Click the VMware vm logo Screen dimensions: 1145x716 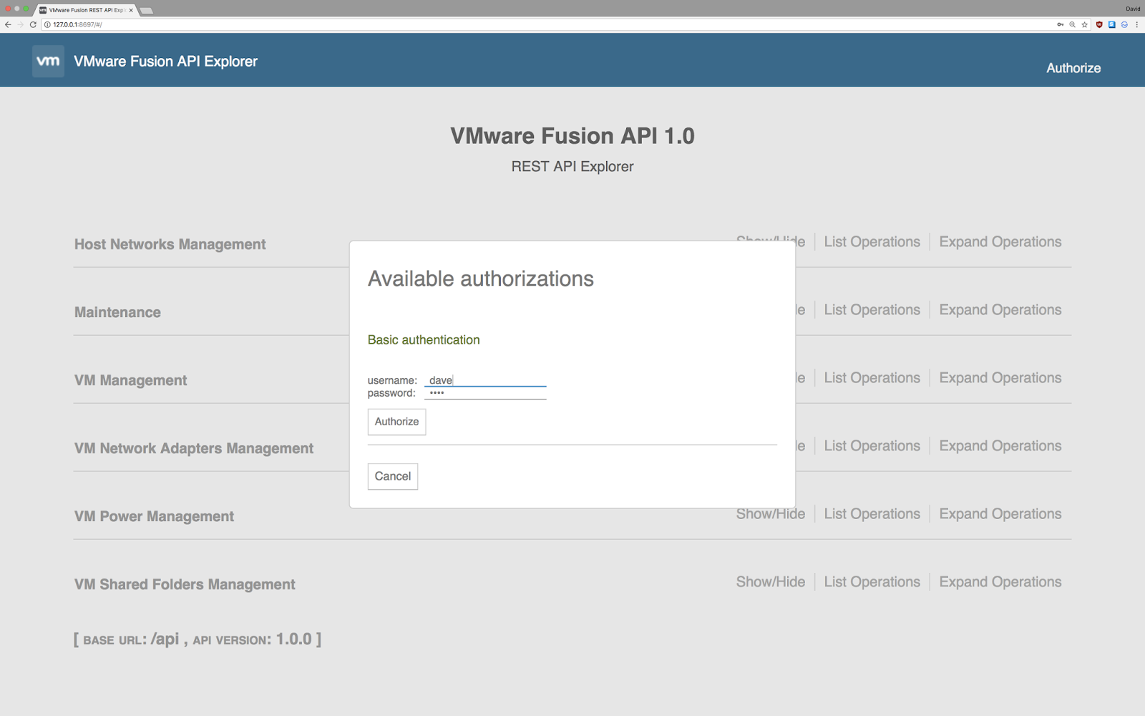tap(48, 62)
